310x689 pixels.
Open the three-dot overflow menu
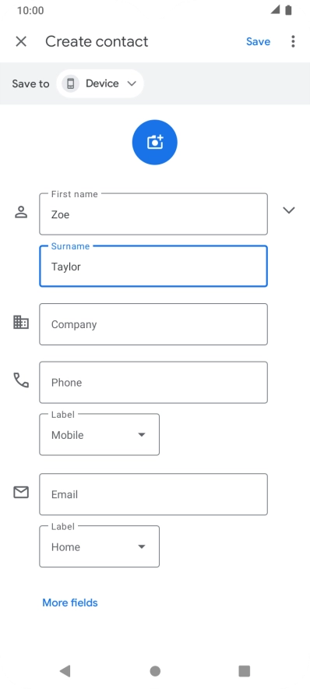click(293, 41)
